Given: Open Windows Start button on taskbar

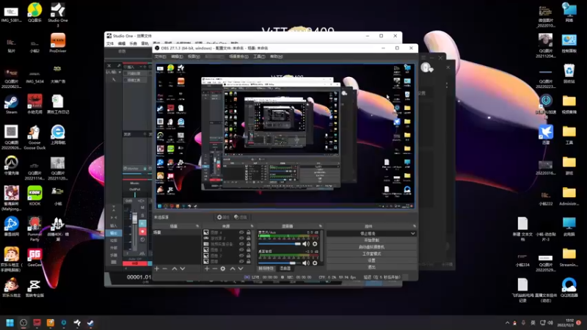Looking at the screenshot, I should (x=10, y=323).
